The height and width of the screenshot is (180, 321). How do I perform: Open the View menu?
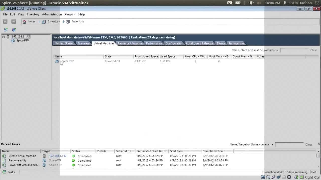tap(21, 14)
